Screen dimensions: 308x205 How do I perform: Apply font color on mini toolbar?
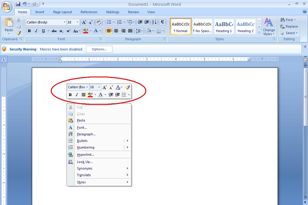point(100,95)
